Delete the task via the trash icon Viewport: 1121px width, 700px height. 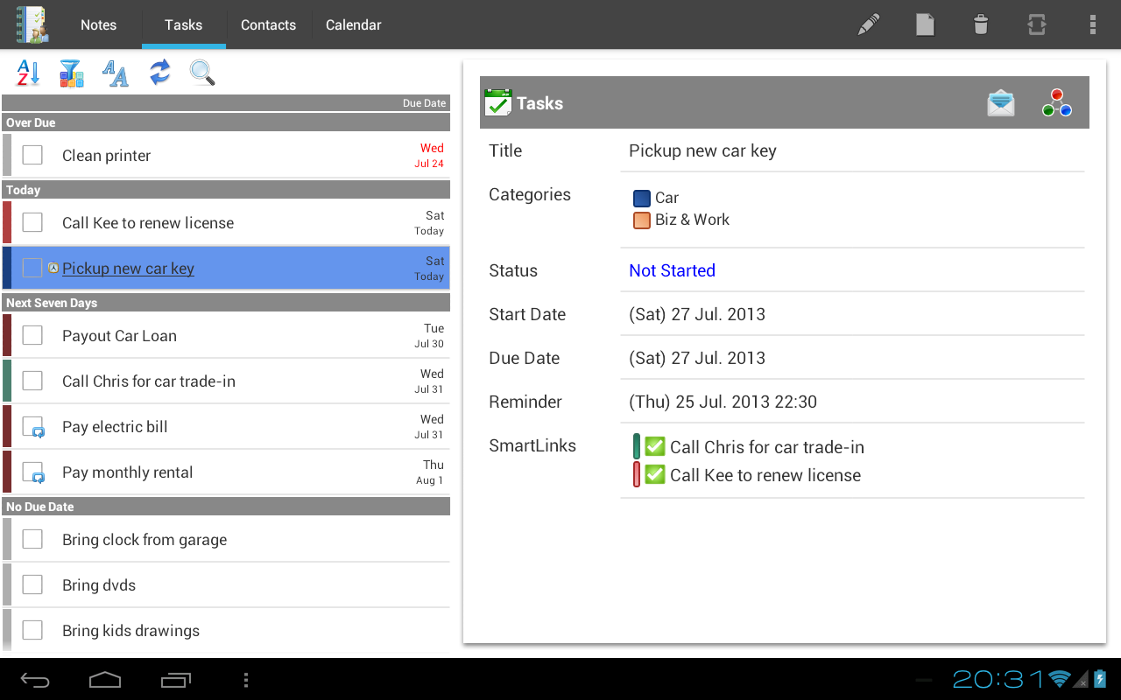(980, 24)
